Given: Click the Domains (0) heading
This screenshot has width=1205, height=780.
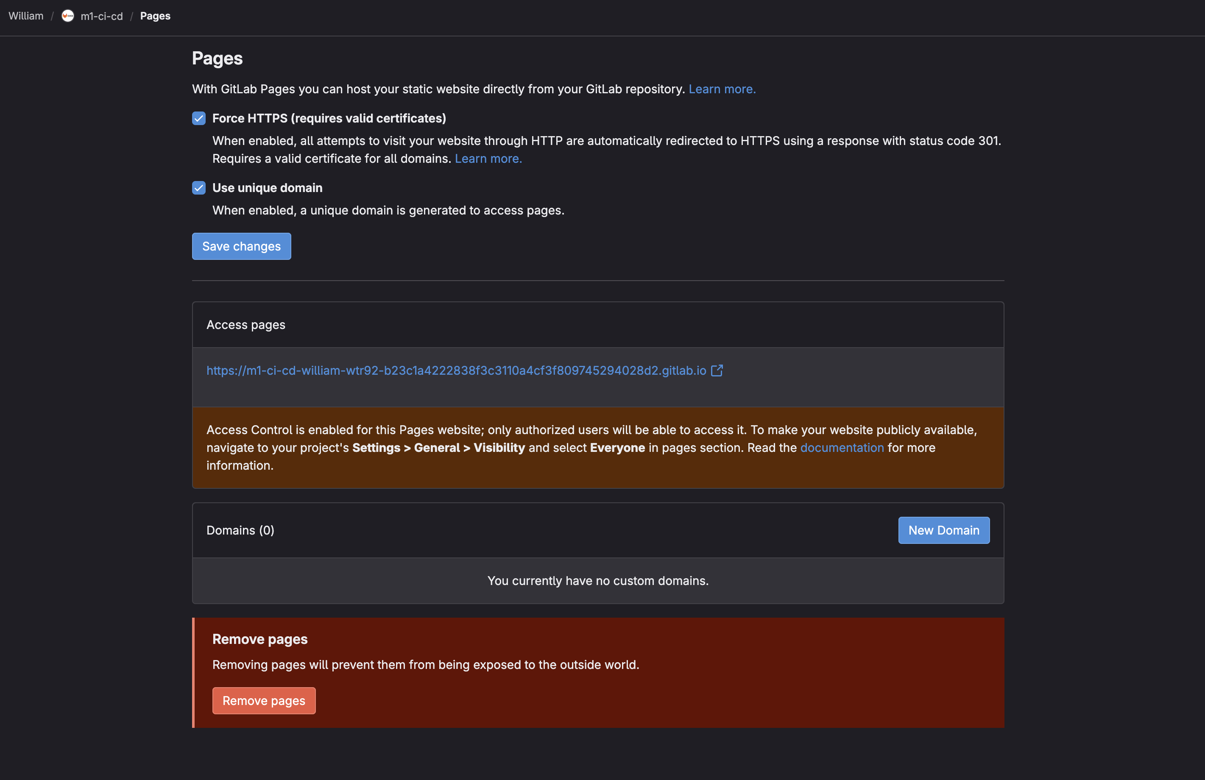Looking at the screenshot, I should 240,530.
